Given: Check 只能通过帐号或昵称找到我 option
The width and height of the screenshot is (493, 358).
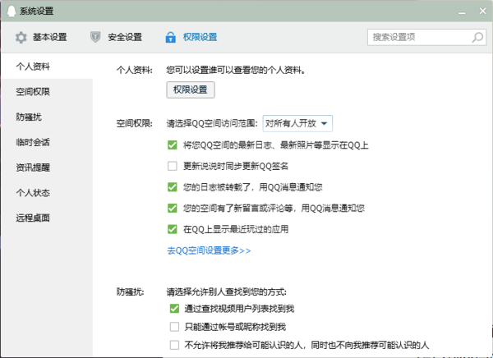Looking at the screenshot, I should [x=173, y=327].
